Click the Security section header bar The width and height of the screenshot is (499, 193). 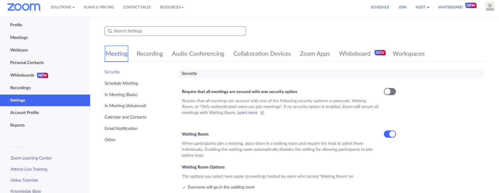pos(331,73)
